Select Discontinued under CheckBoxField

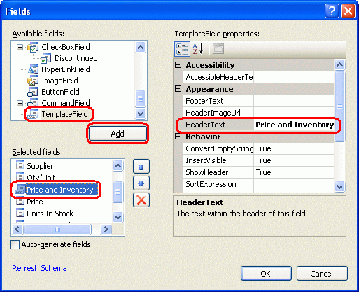[76, 58]
